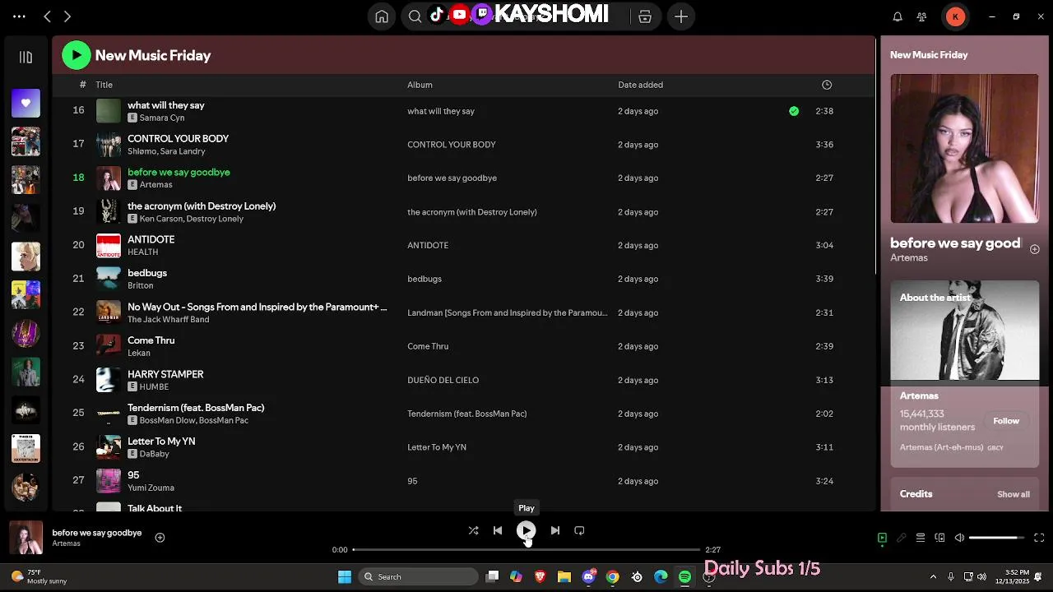
Task: Mute using the speaker icon in player bar
Action: point(959,538)
